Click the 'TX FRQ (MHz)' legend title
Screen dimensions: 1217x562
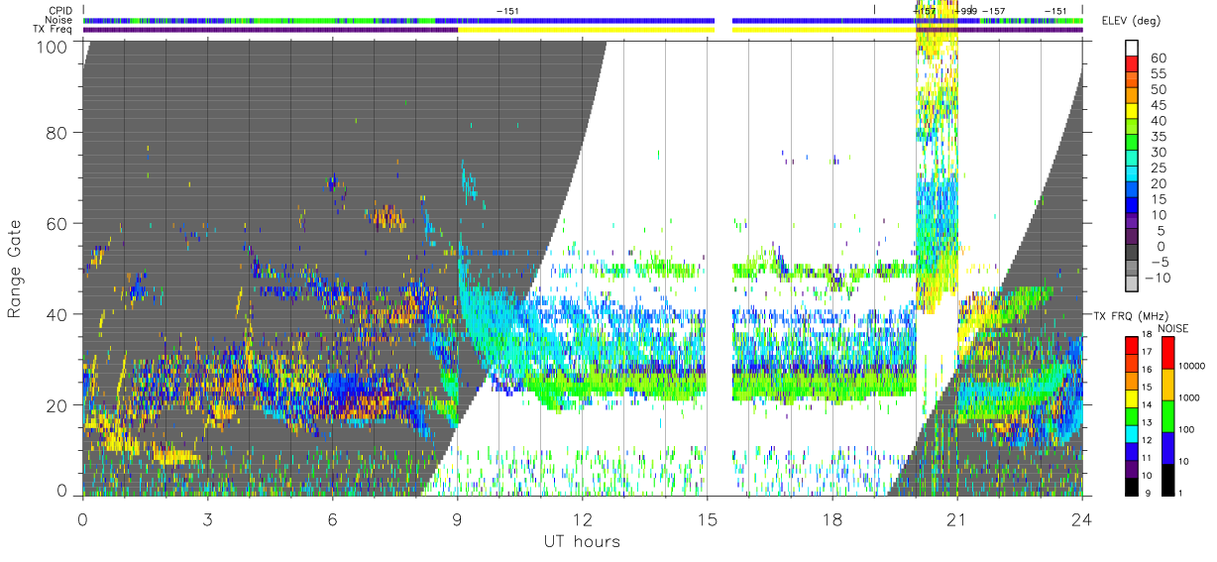tap(1130, 316)
